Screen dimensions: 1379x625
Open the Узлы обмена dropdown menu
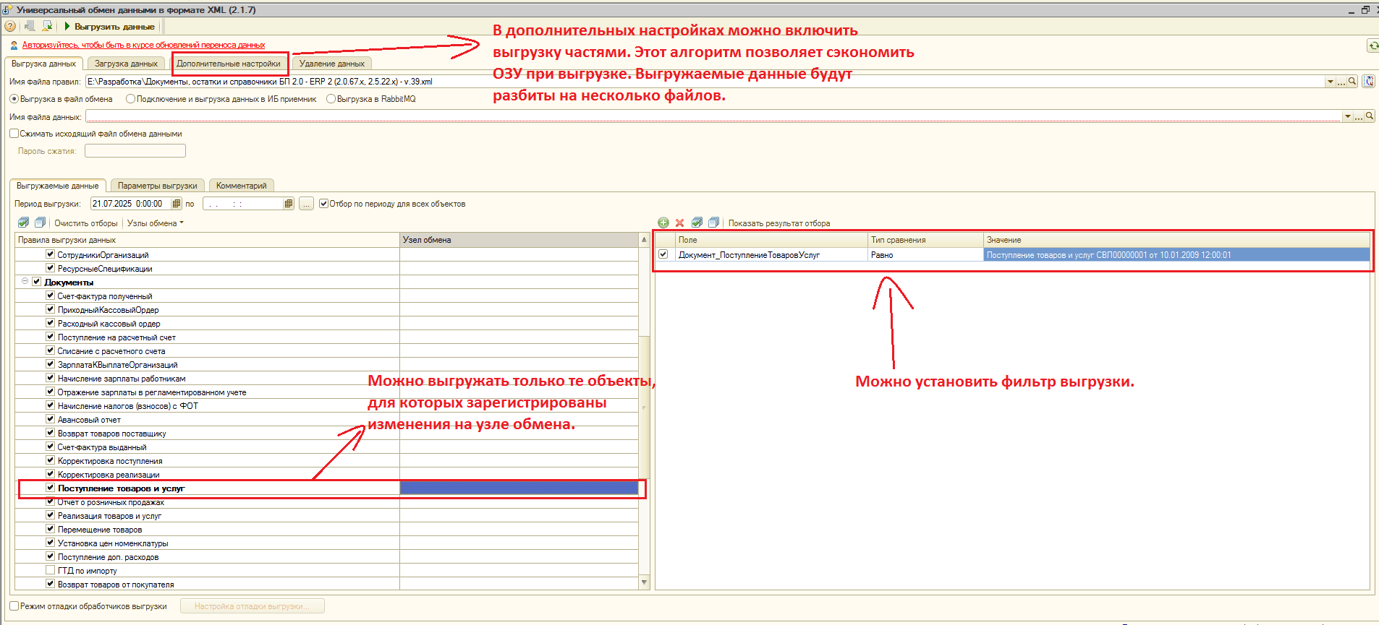pyautogui.click(x=156, y=223)
